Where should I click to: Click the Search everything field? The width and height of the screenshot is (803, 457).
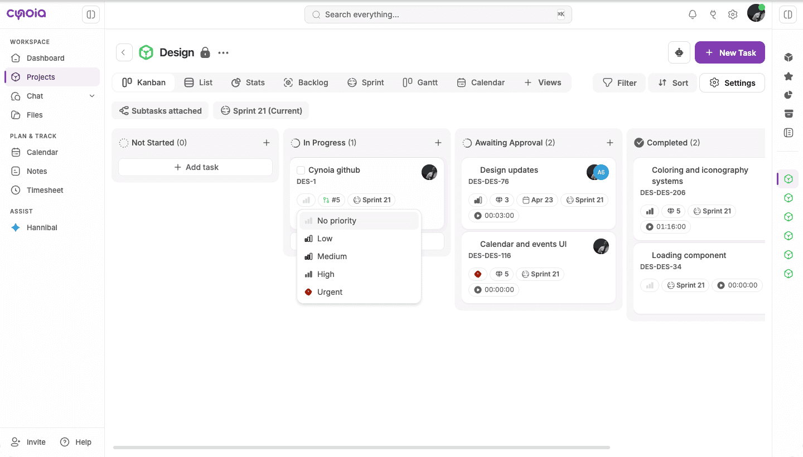click(x=438, y=14)
